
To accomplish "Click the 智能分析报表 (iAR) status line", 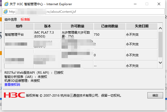I will click(26, 77).
